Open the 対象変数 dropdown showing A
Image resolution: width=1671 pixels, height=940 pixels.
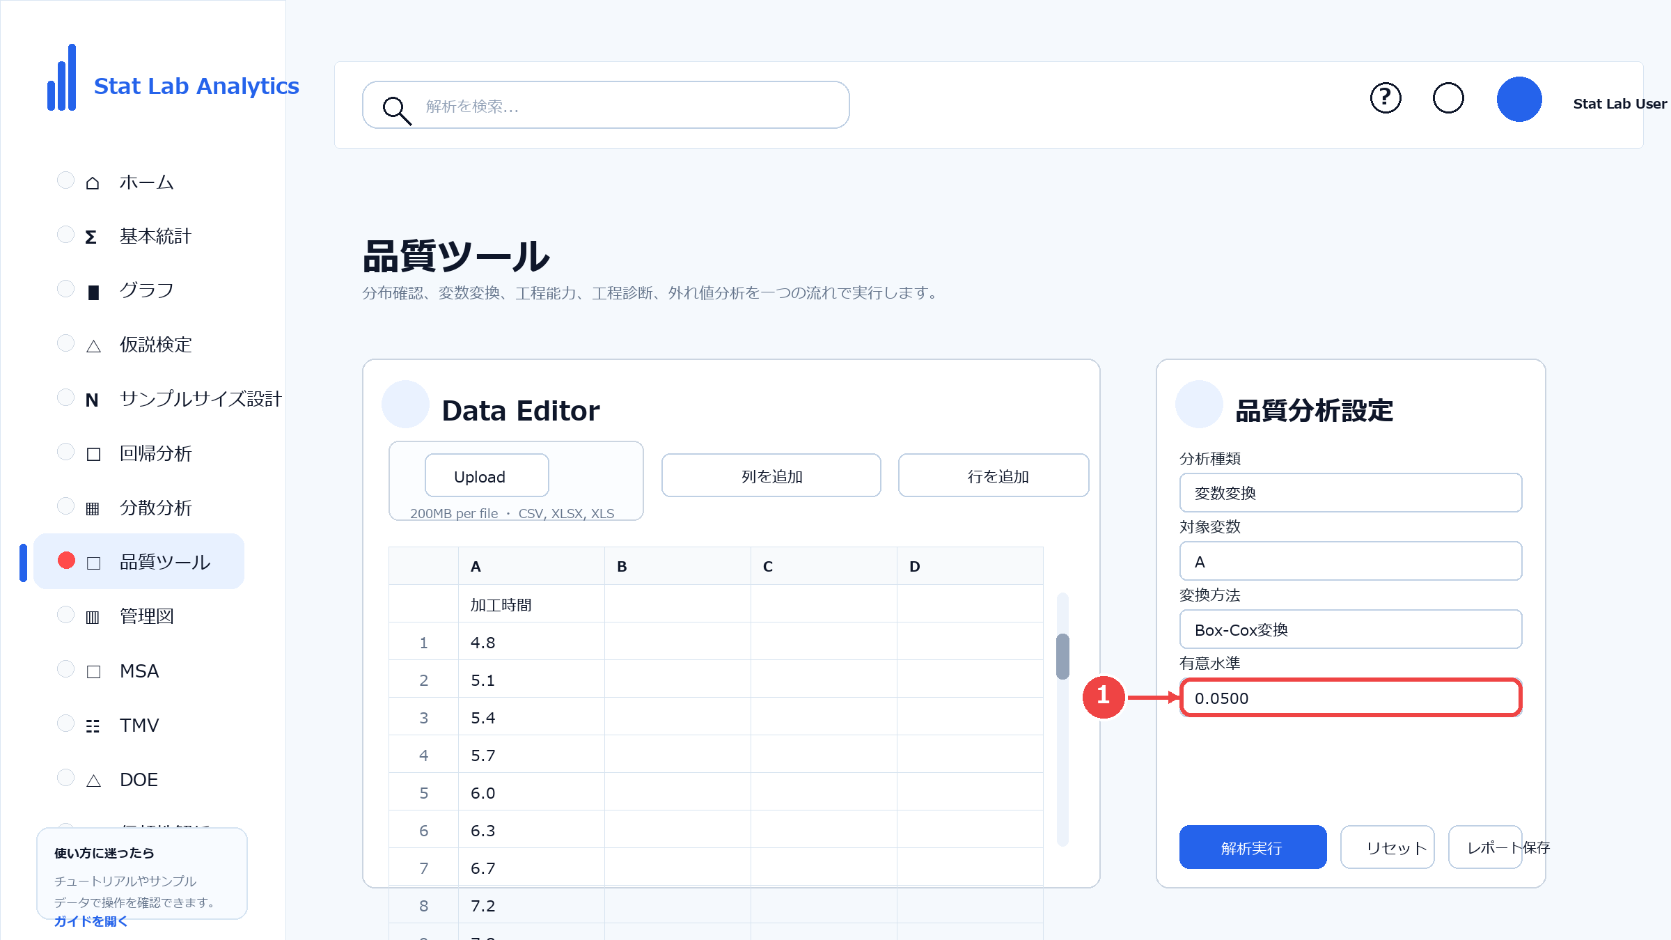click(x=1351, y=561)
